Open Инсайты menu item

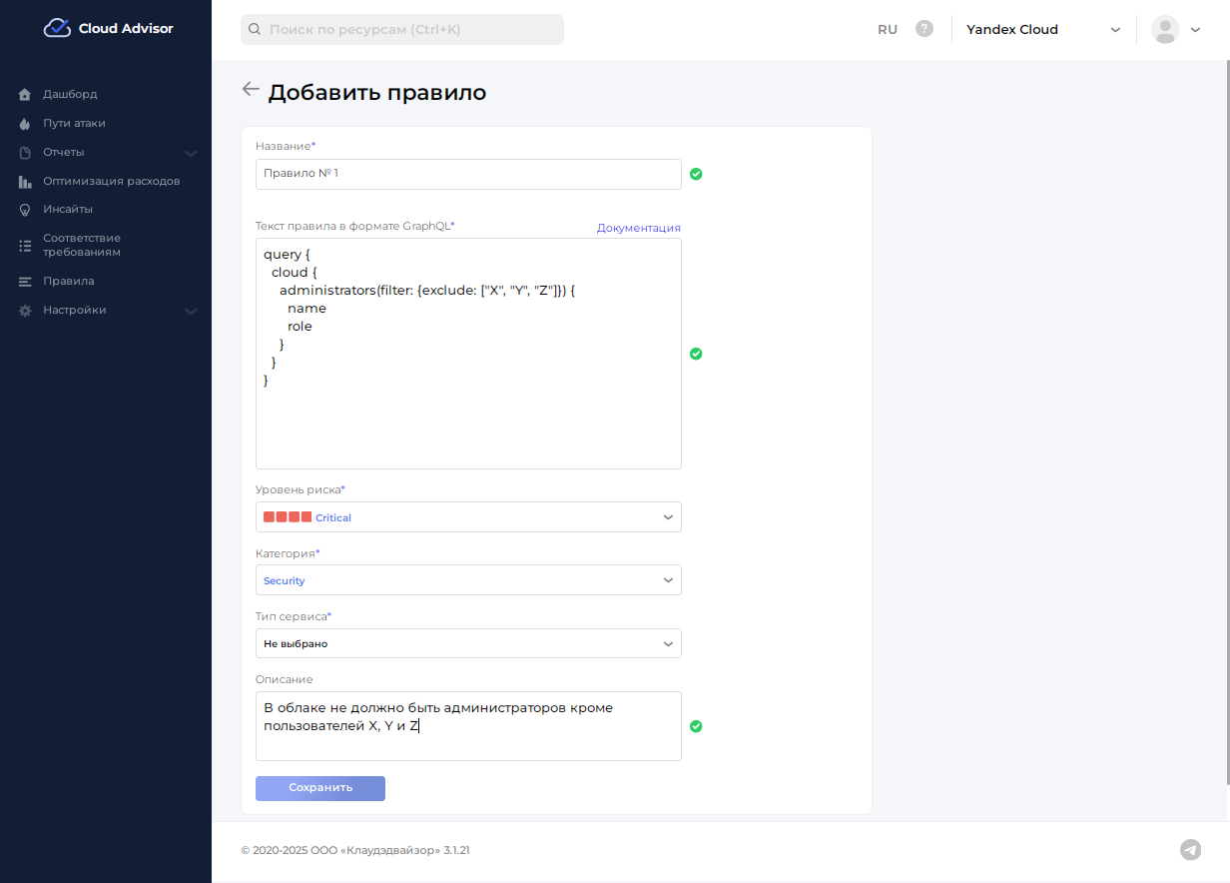(68, 209)
